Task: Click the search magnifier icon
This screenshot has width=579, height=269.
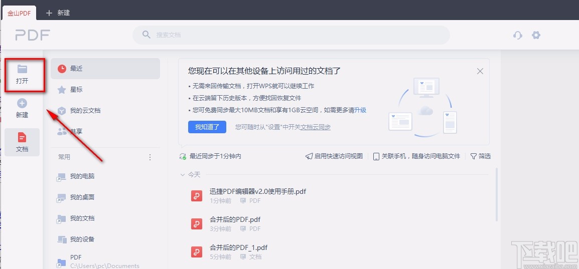Action: (147, 35)
